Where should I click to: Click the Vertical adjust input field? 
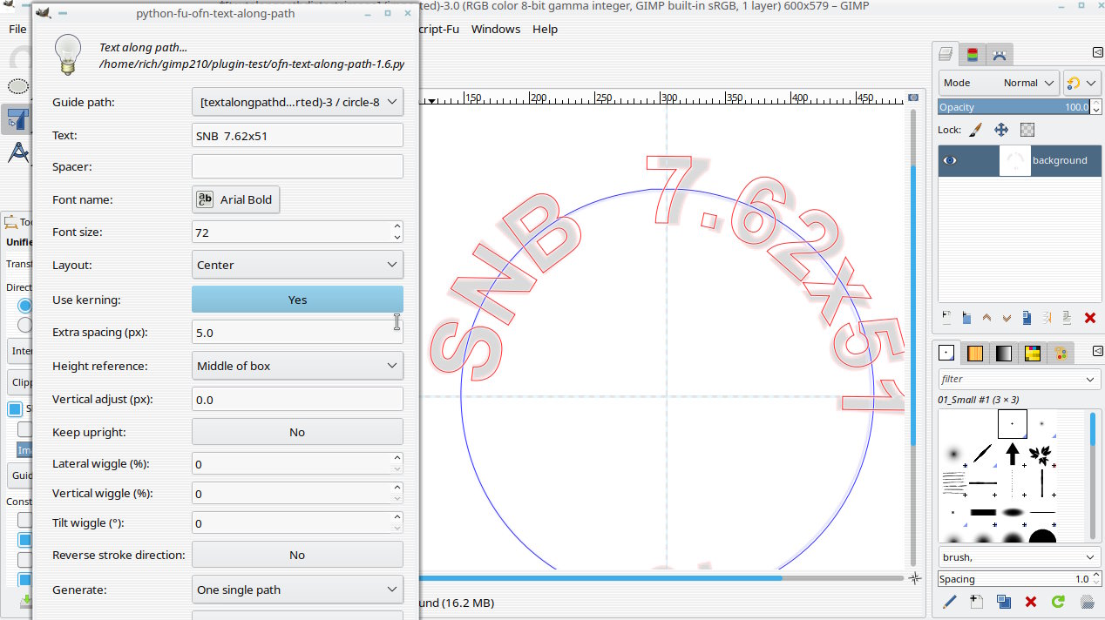coord(297,400)
